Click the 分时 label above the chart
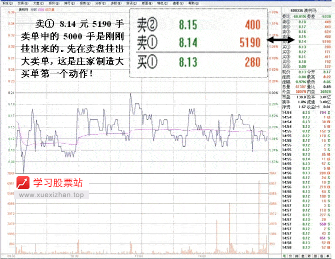The image size is (335, 259). 34,9
